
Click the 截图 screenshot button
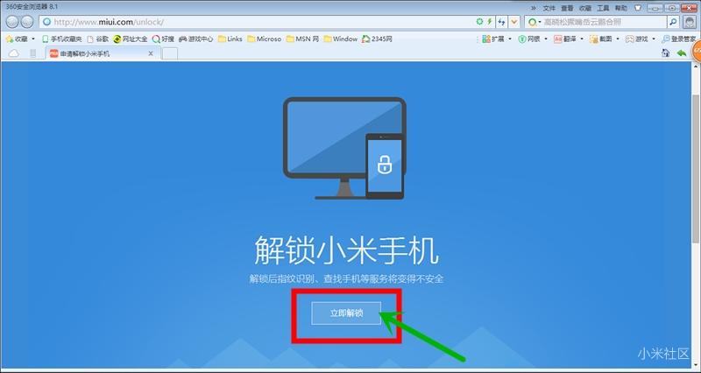601,39
